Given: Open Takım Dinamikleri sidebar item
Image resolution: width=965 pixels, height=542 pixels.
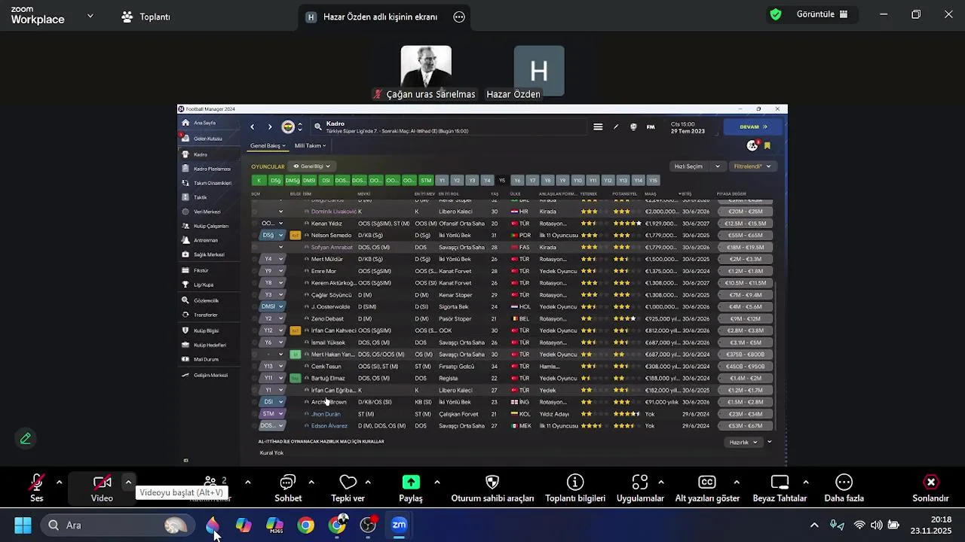Looking at the screenshot, I should [212, 183].
